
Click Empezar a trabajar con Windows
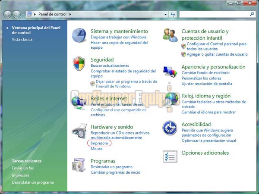click(x=118, y=37)
